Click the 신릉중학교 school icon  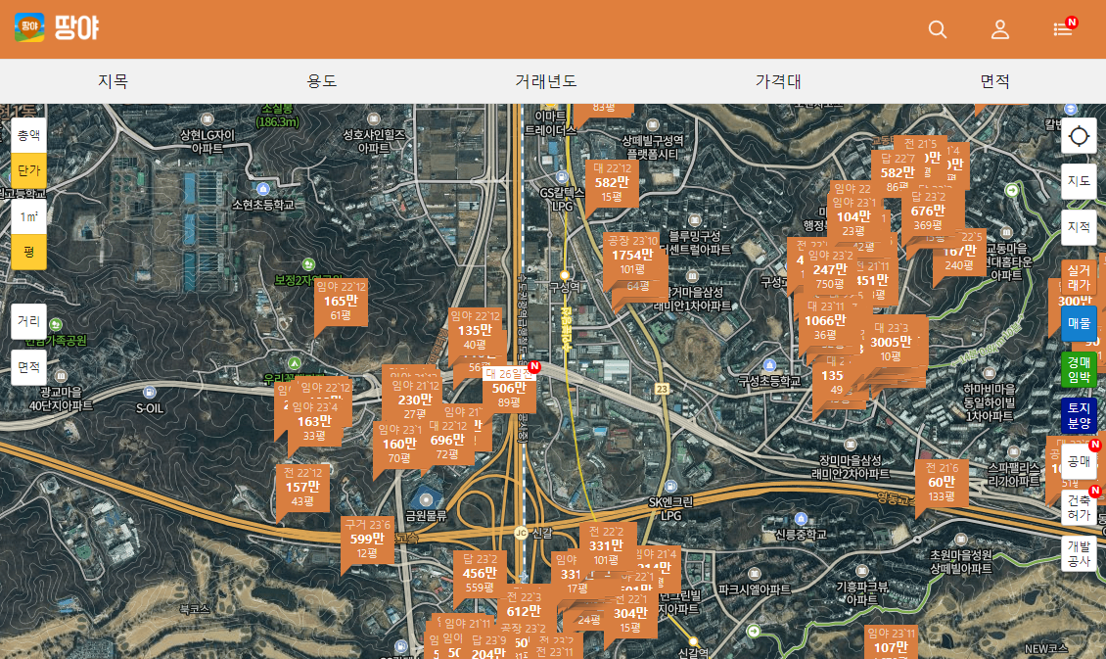click(800, 519)
